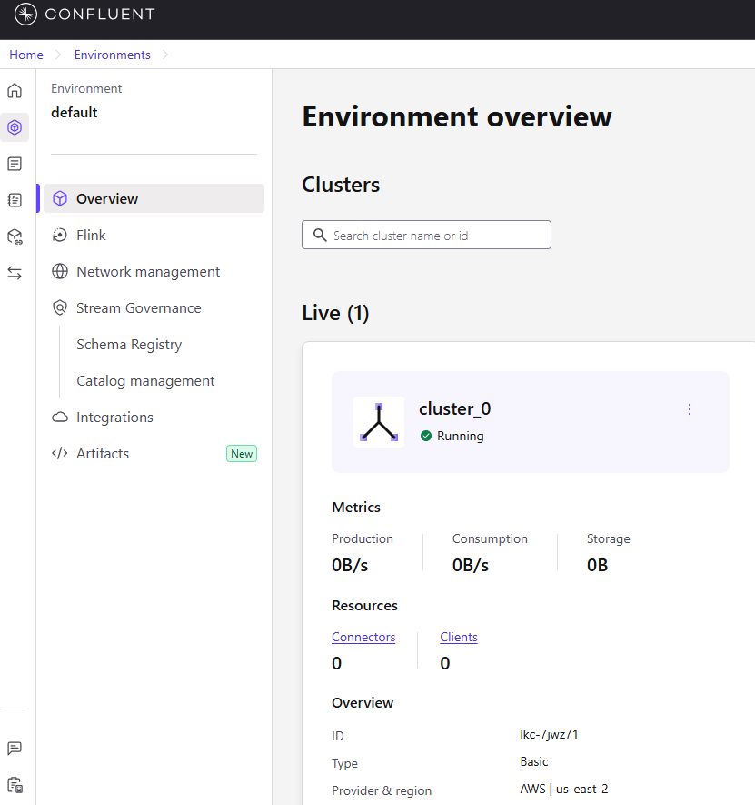The width and height of the screenshot is (755, 805).
Task: Click the search magnifier icon
Action: 320,236
